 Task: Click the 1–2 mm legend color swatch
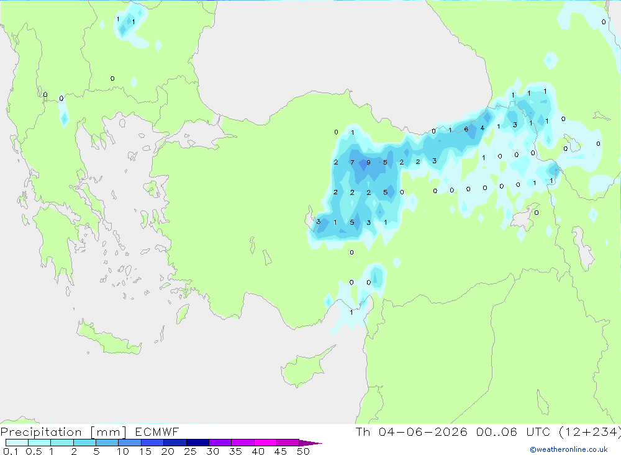tap(61, 443)
